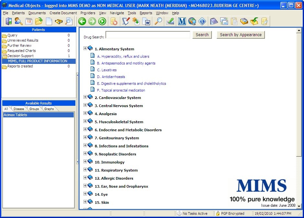Open Topical anorectal medication link

pyautogui.click(x=121, y=90)
